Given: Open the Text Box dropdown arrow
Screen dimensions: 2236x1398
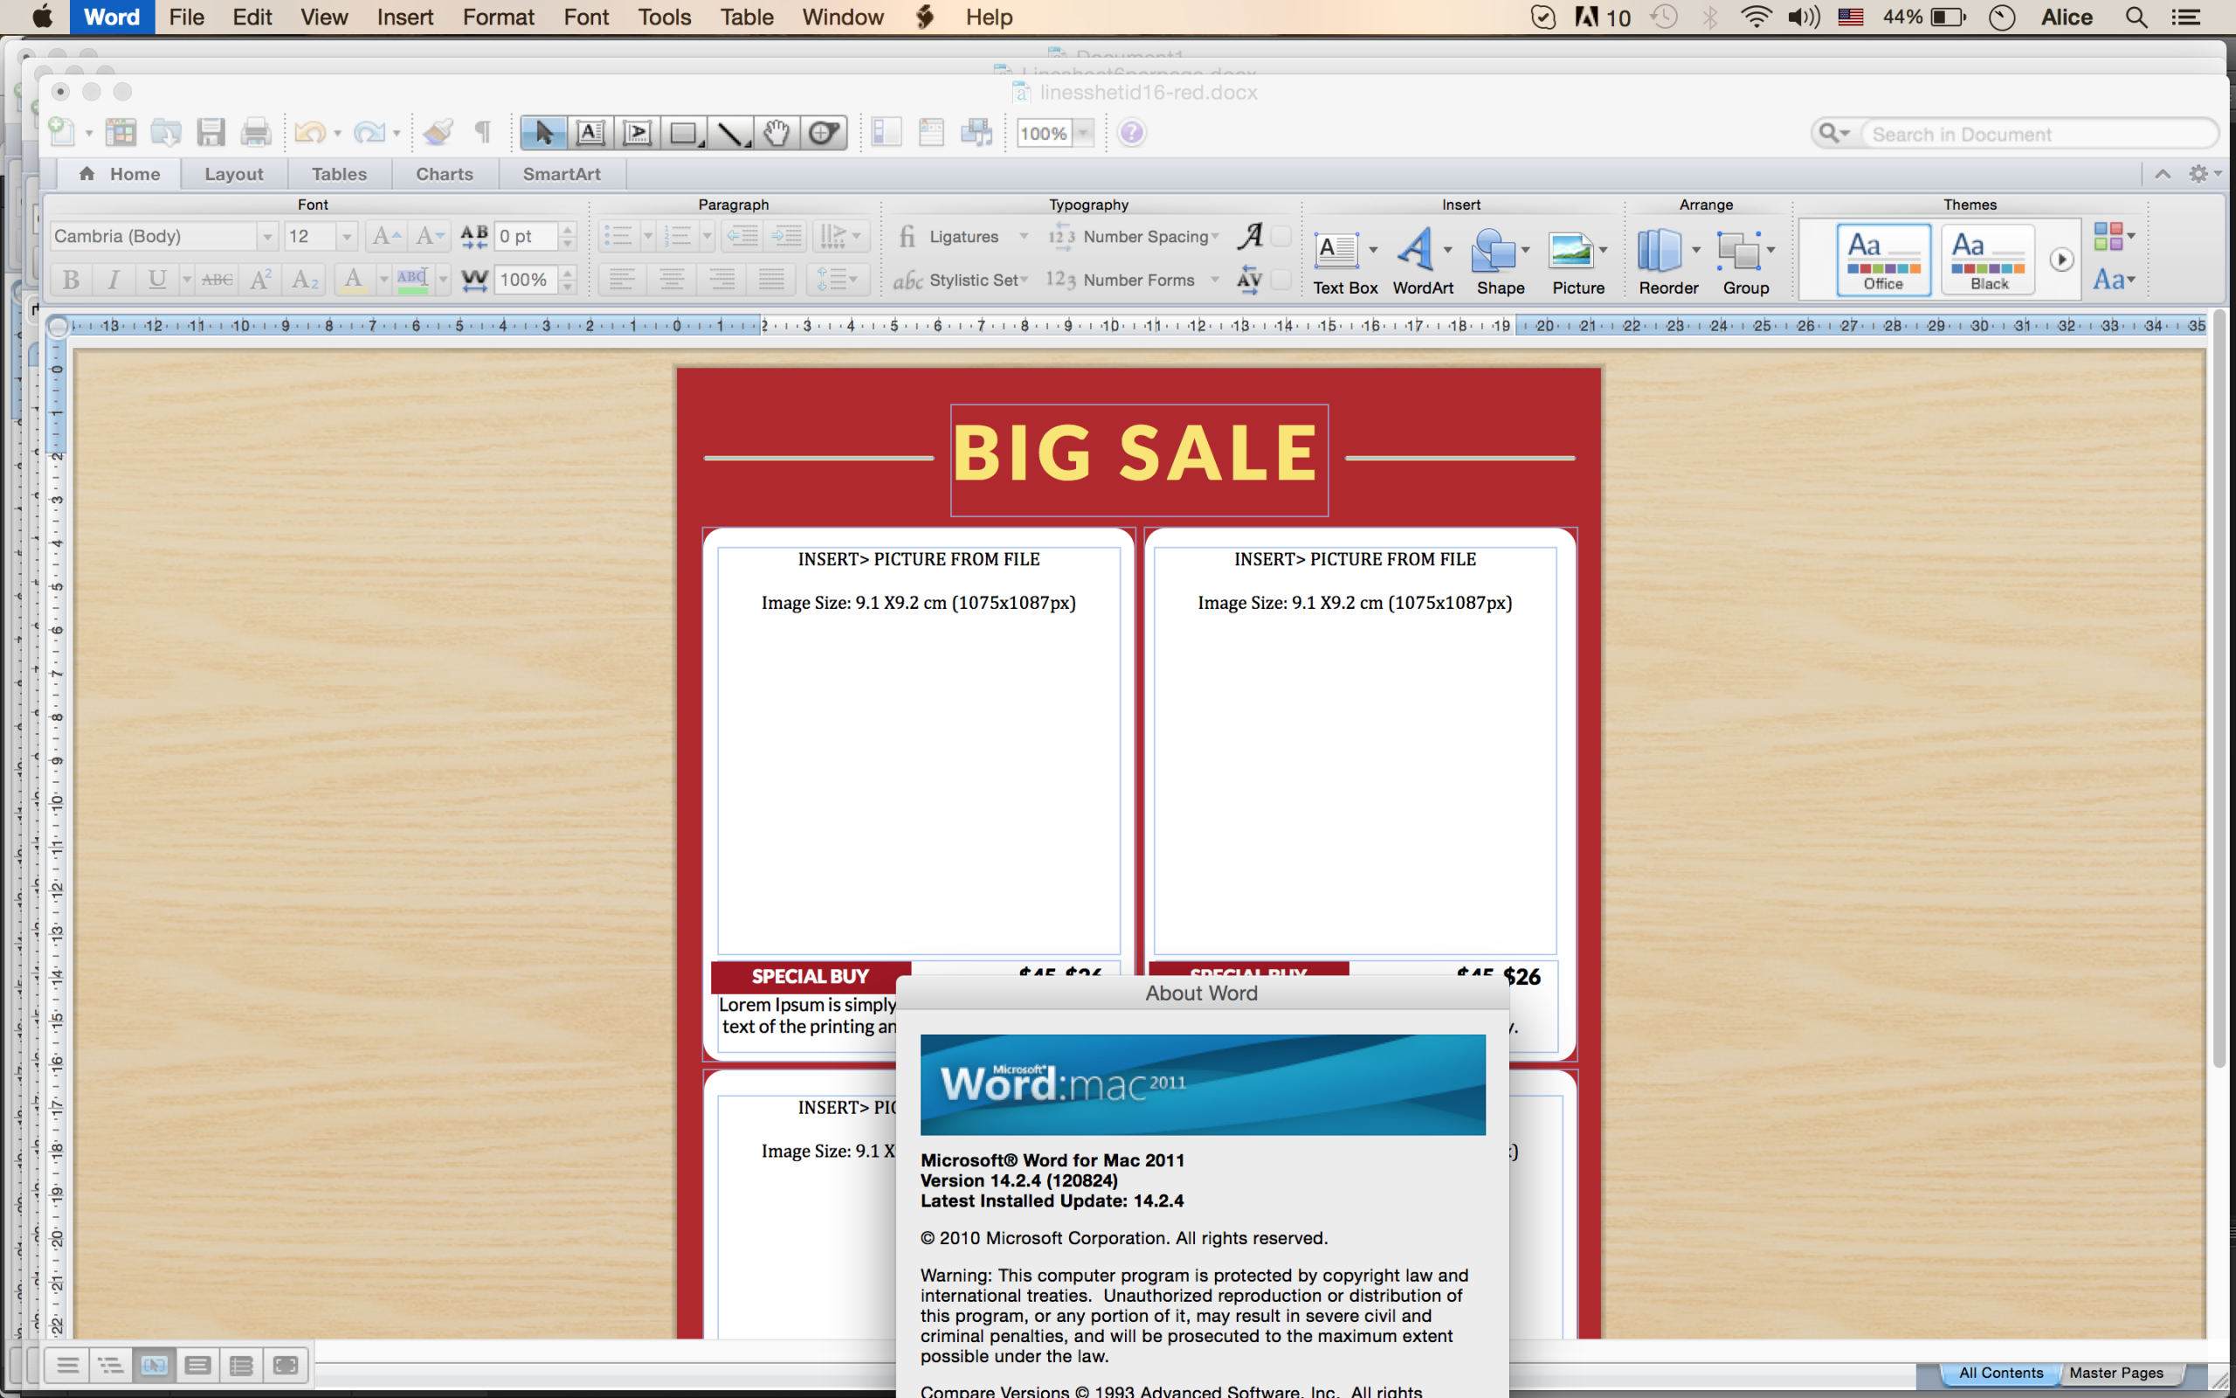Looking at the screenshot, I should (1373, 250).
